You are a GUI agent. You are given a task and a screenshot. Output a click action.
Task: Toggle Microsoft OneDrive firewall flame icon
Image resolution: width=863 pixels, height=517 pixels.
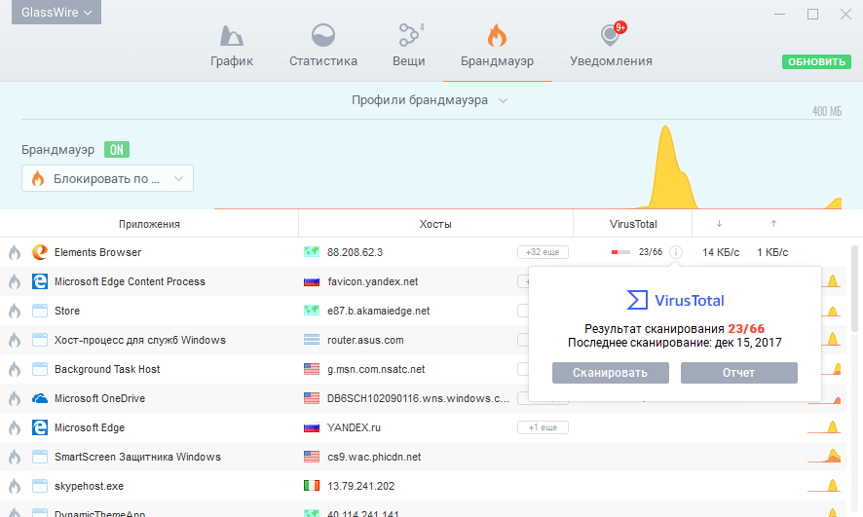(x=15, y=398)
